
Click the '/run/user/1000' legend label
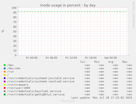19,88
